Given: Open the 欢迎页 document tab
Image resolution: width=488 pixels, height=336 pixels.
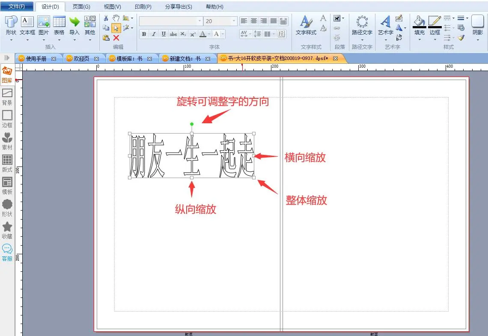Looking at the screenshot, I should click(x=81, y=59).
